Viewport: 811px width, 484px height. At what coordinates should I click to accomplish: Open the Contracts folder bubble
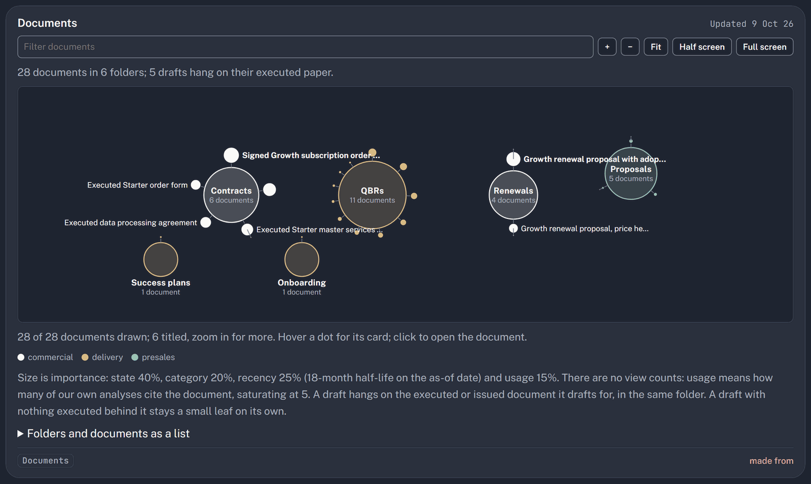click(x=231, y=195)
